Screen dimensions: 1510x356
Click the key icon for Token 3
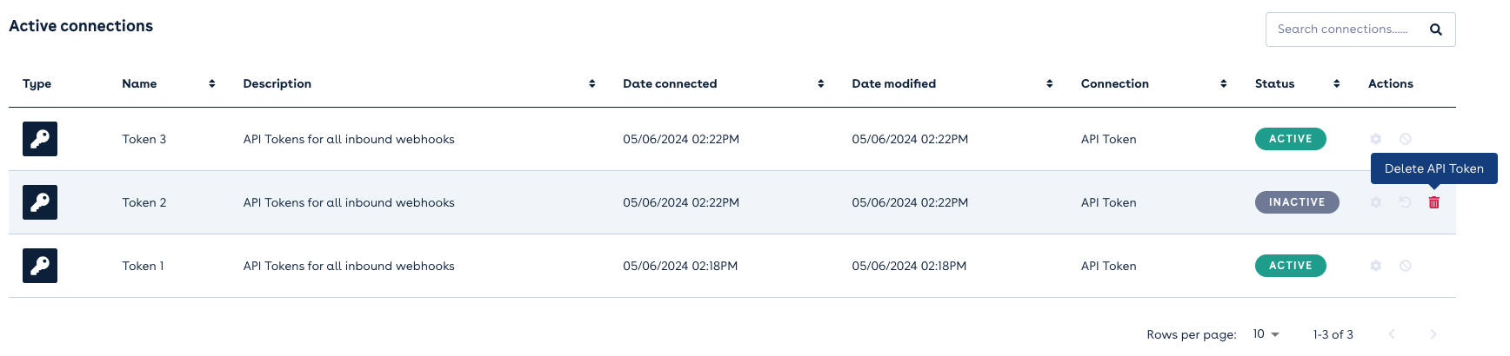40,139
